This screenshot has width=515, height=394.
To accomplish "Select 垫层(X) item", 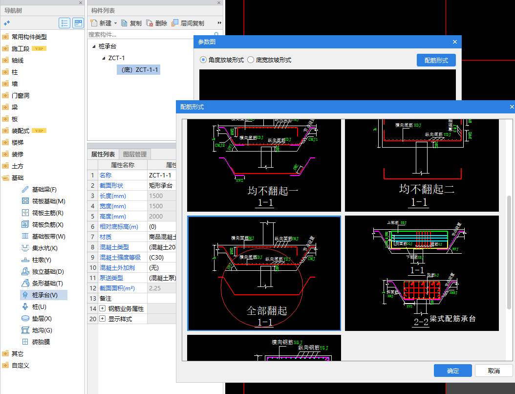I will 42,318.
